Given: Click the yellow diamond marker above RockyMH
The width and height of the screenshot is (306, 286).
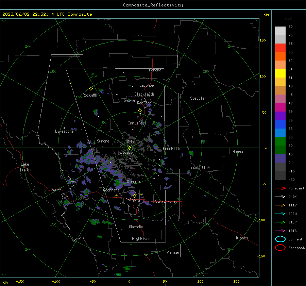Looking at the screenshot, I should click(91, 89).
